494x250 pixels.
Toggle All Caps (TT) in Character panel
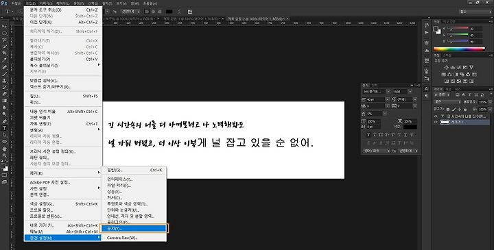pos(381,135)
